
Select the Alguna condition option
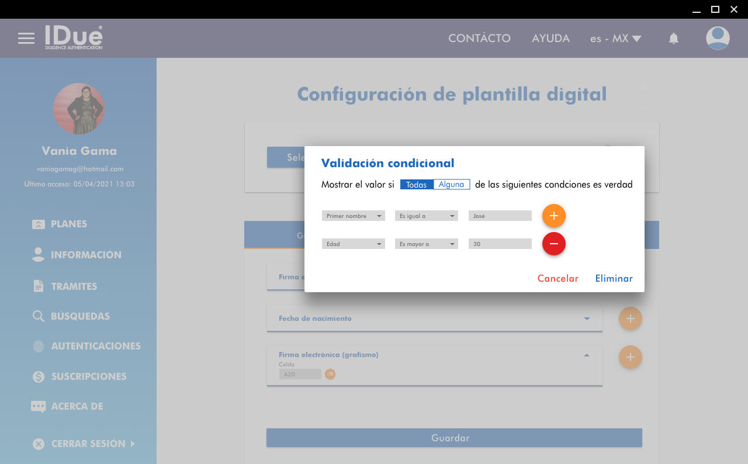[x=451, y=185]
